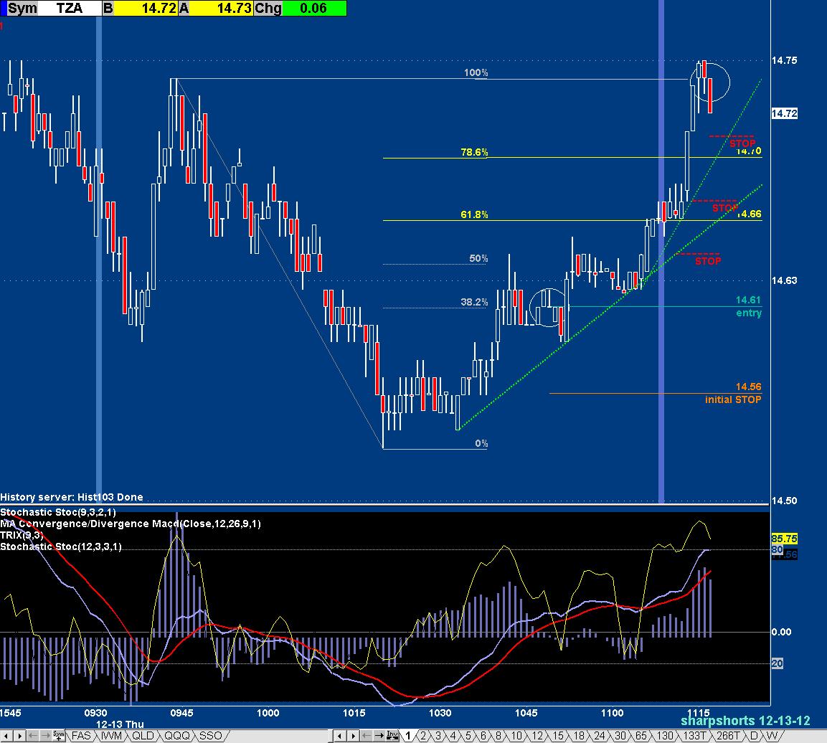This screenshot has height=743, width=827.
Task: Click the 0% Fibonacci level label
Action: [481, 443]
